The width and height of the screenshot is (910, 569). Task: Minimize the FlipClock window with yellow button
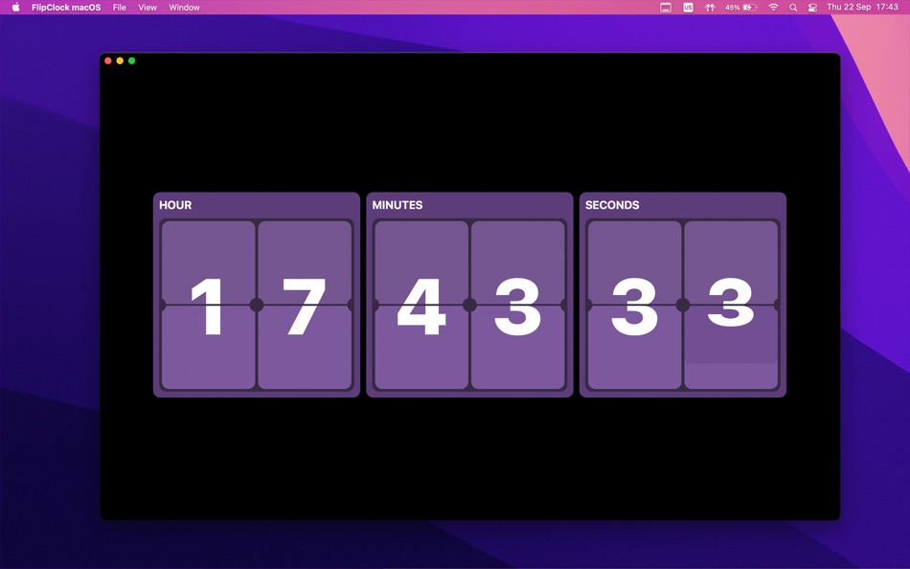coord(120,60)
